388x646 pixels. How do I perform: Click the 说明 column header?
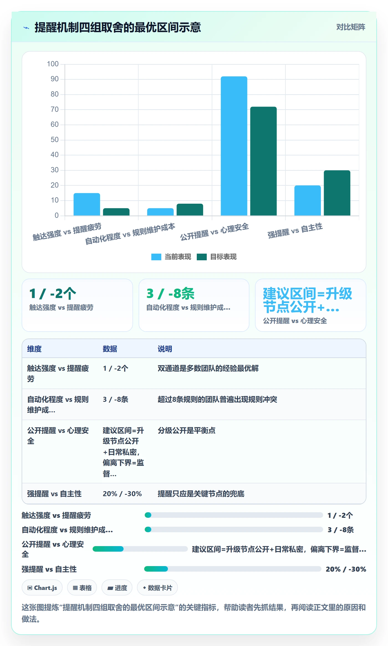pyautogui.click(x=165, y=349)
